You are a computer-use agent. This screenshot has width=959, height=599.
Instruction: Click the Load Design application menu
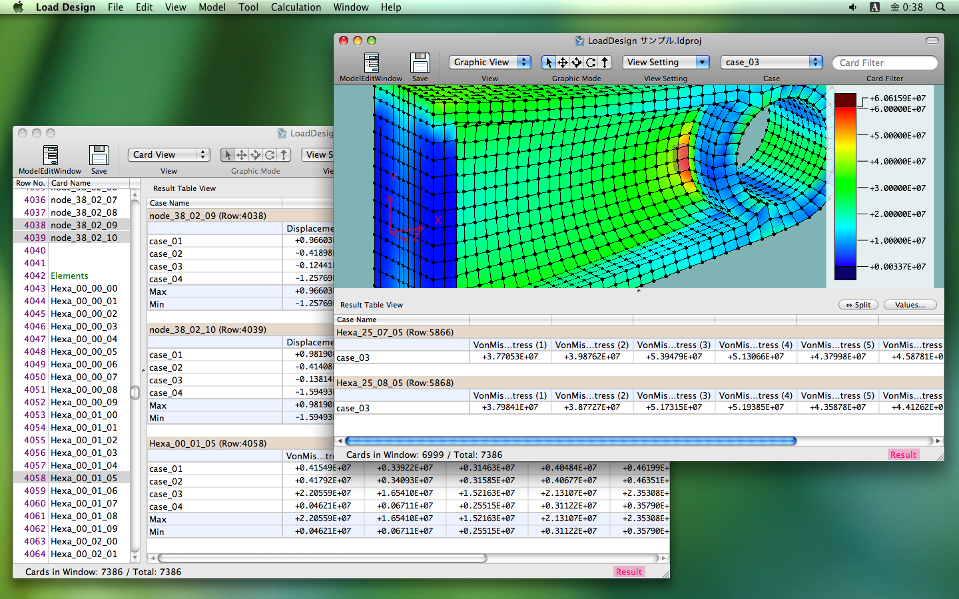click(x=65, y=7)
